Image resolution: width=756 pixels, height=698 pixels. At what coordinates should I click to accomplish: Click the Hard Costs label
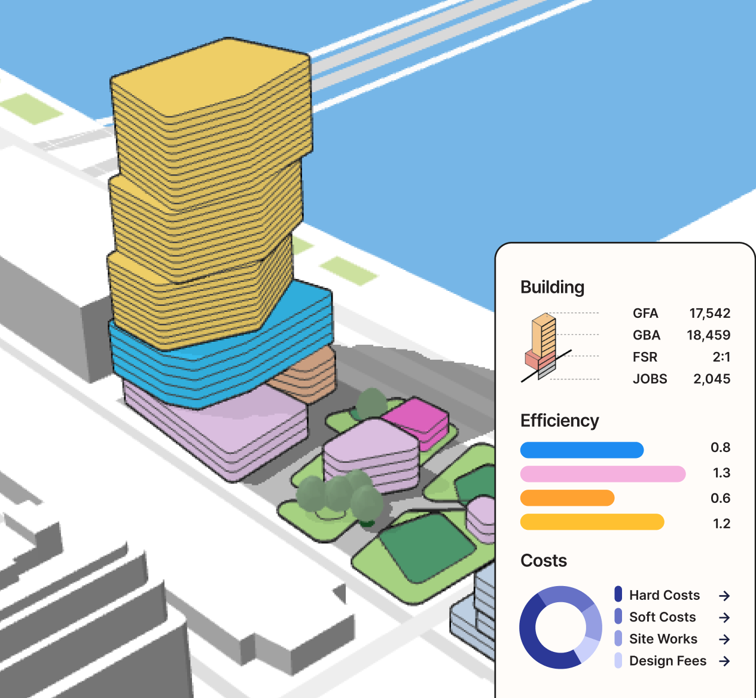pyautogui.click(x=664, y=595)
